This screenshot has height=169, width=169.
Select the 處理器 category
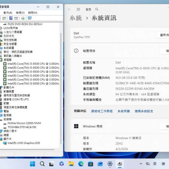pyautogui.click(x=7, y=60)
